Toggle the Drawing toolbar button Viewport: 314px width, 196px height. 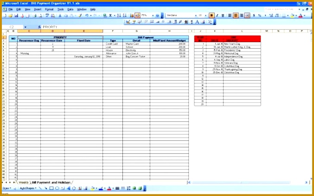tap(137, 15)
